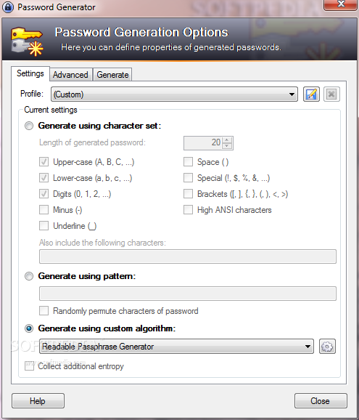Click the Length of generated password label
Screen dimensions: 359x420
tap(93, 142)
